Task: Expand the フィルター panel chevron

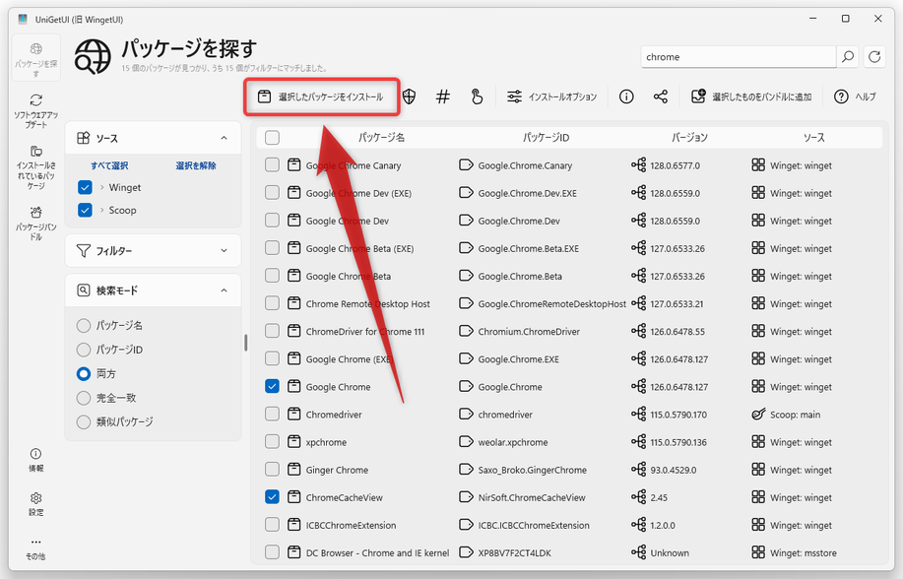Action: [224, 251]
